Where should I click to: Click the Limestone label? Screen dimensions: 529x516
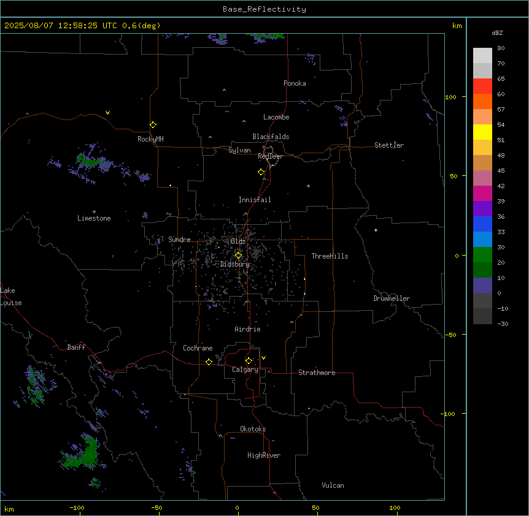[94, 218]
